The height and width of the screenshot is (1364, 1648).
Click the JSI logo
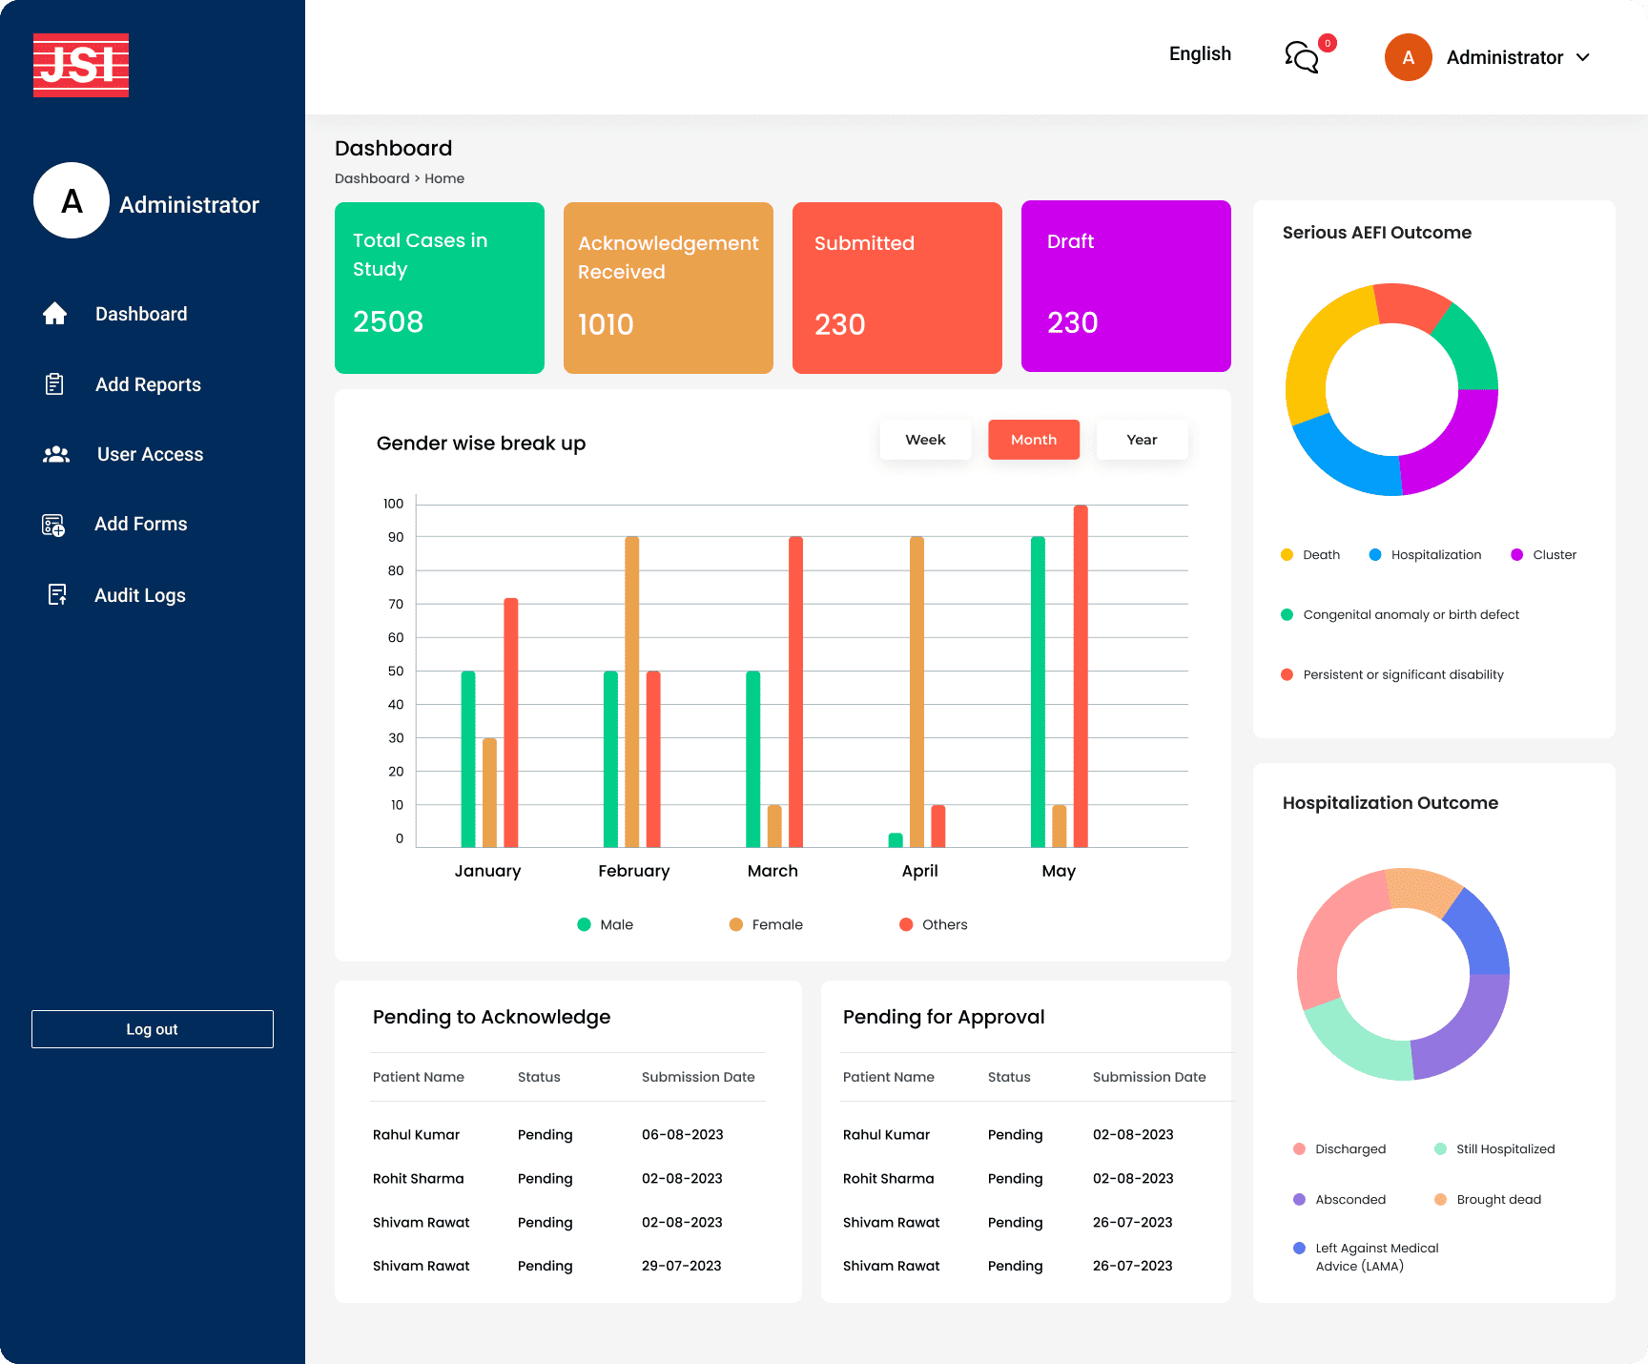(x=81, y=65)
